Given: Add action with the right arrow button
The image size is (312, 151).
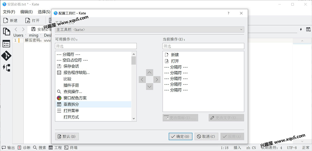Looking at the screenshot, I should pos(157,80).
